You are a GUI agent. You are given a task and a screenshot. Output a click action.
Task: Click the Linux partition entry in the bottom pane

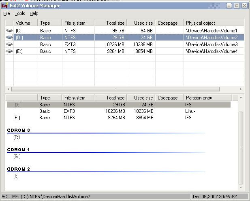[x=190, y=111]
